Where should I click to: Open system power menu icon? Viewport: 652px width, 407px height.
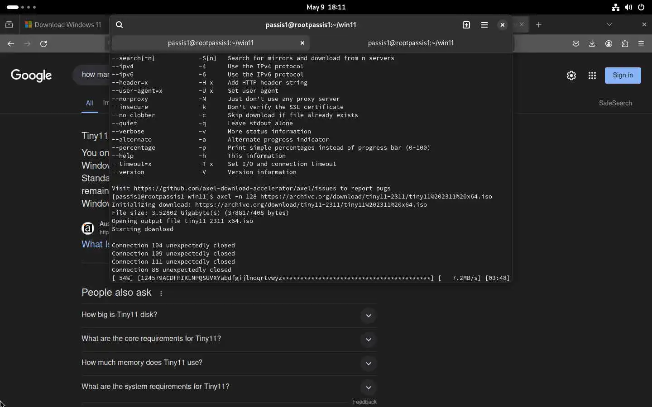click(641, 7)
